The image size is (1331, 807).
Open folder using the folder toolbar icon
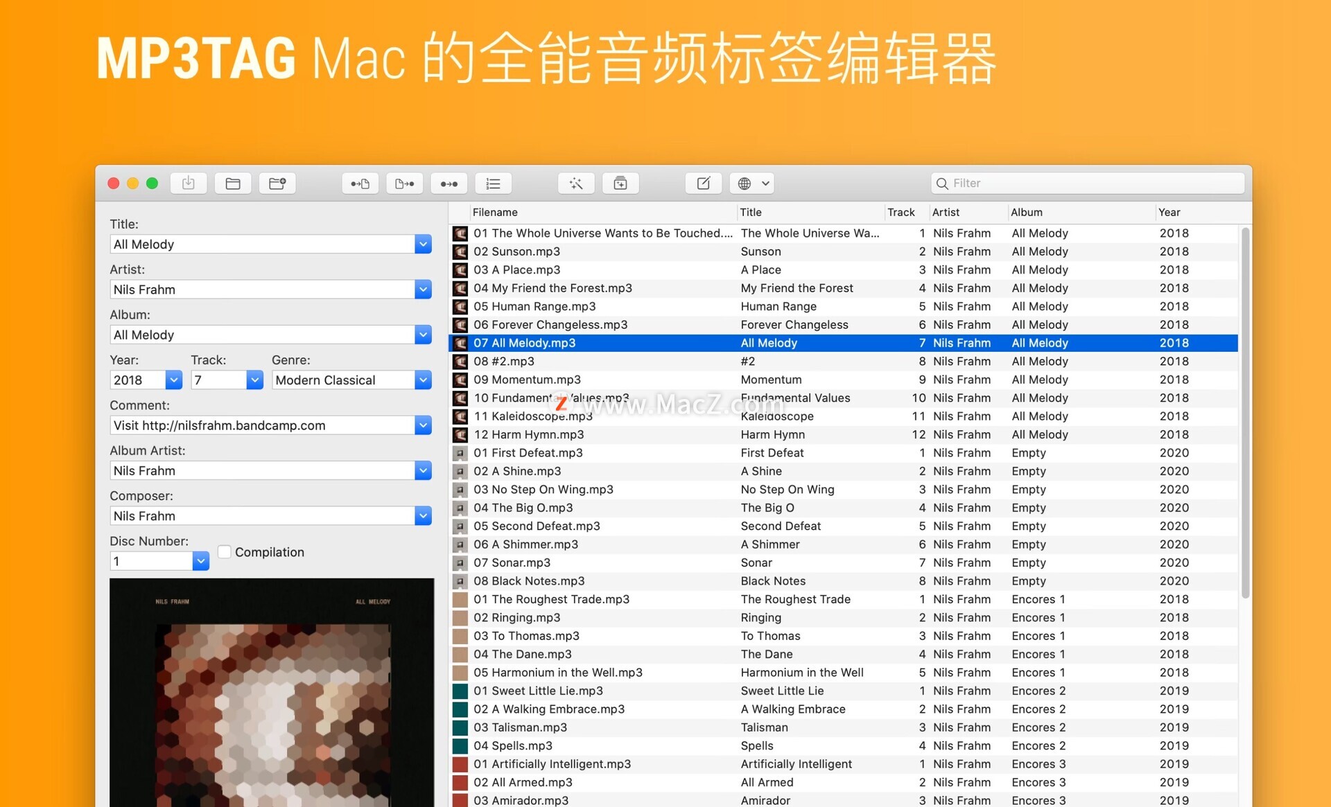(233, 184)
